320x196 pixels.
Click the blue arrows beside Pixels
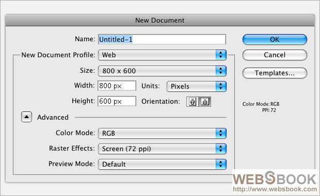click(x=221, y=86)
